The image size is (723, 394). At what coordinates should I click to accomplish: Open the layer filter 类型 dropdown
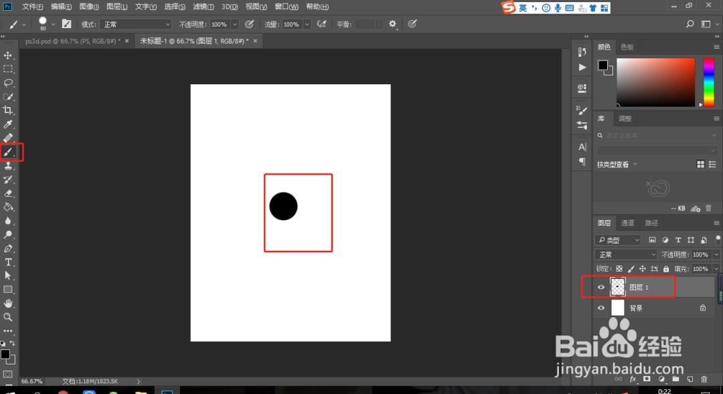click(618, 240)
